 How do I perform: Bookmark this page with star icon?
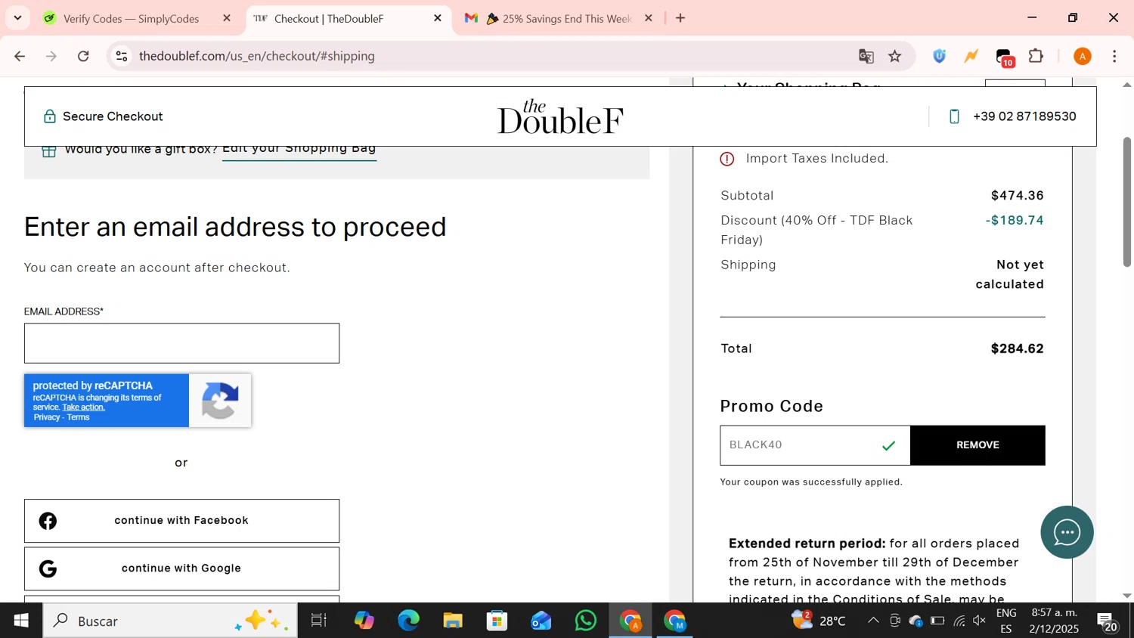tap(895, 56)
